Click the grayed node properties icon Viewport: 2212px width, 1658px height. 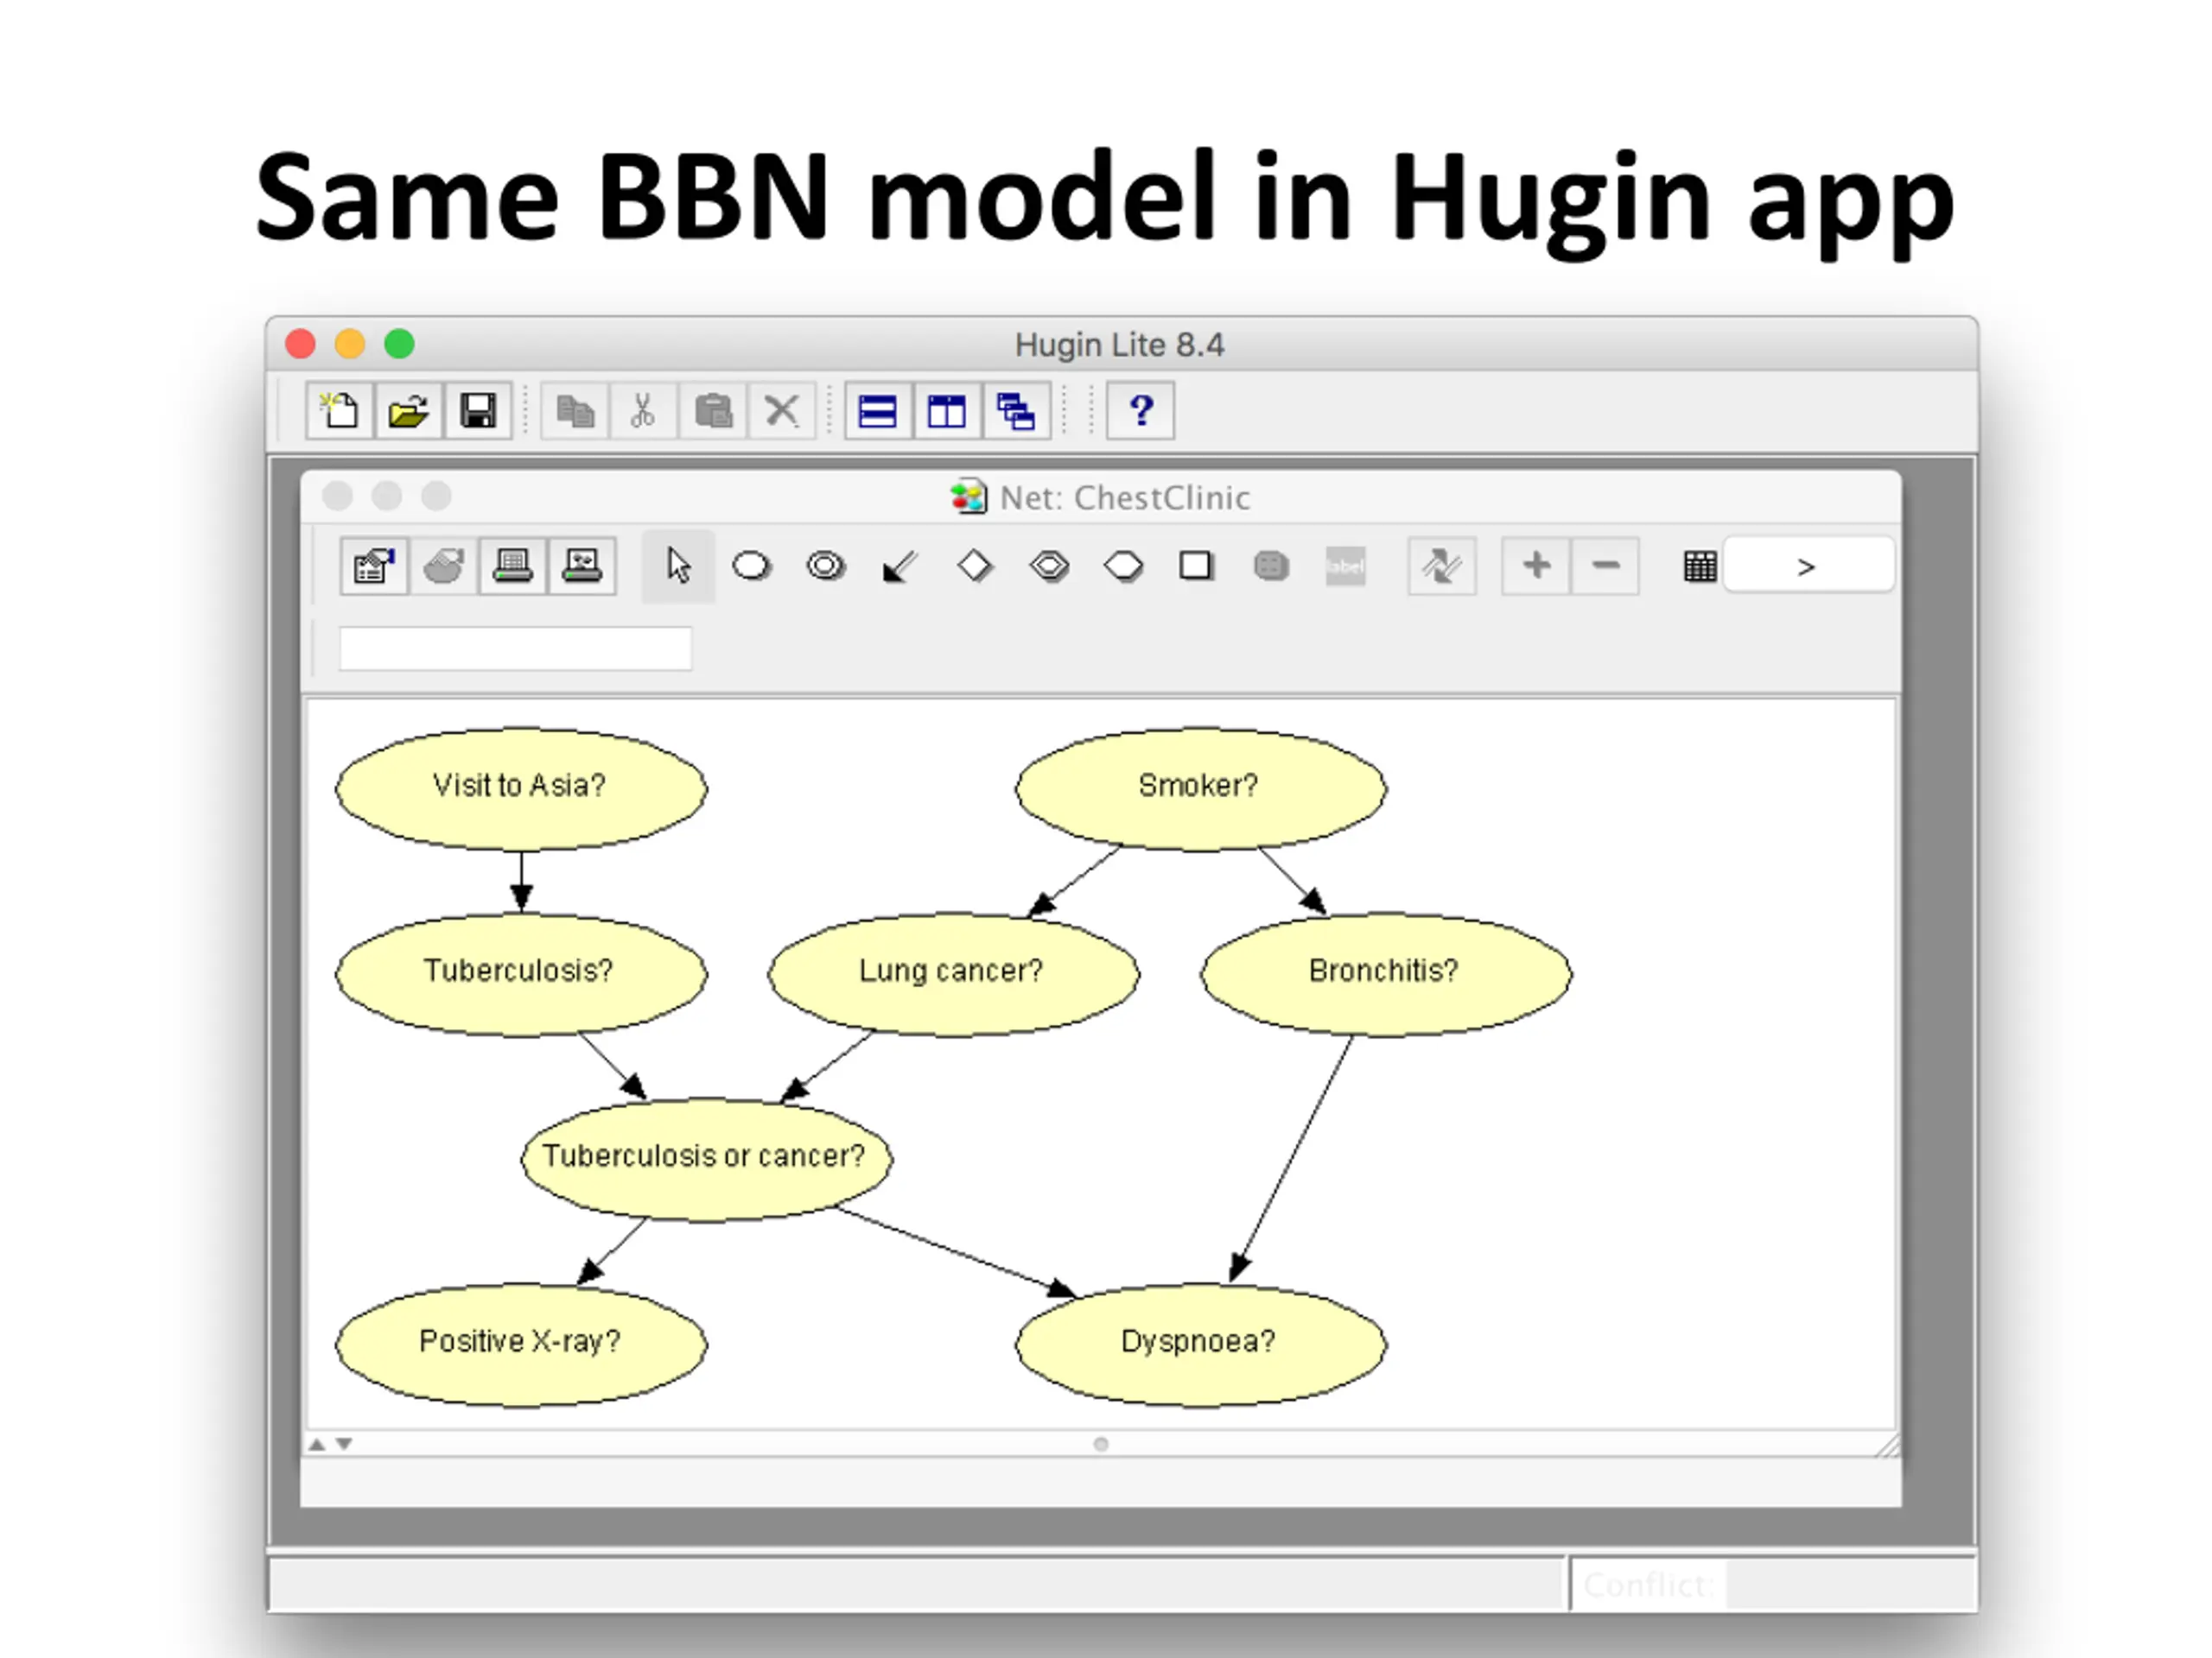point(443,566)
